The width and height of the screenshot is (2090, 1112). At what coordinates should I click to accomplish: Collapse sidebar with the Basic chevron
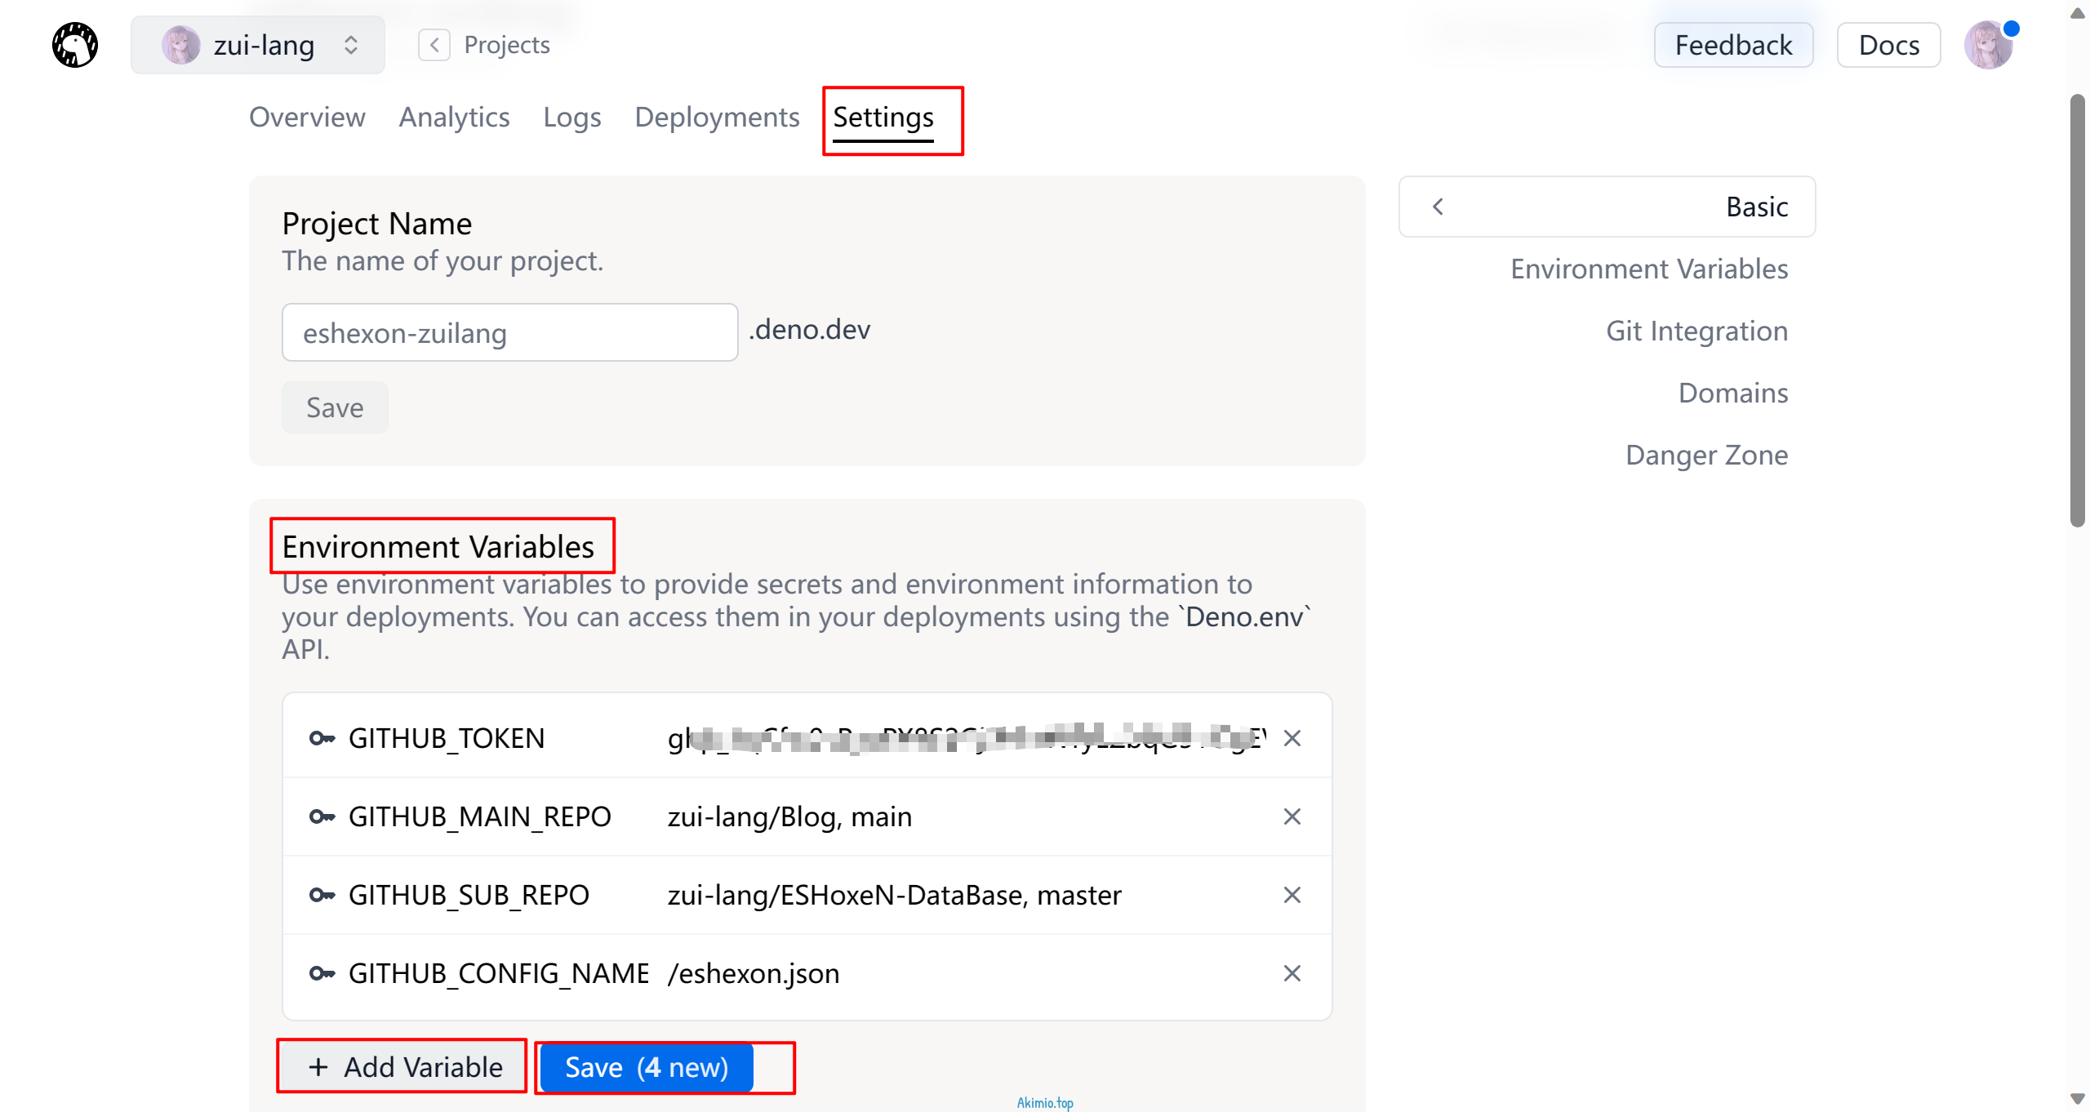click(x=1438, y=207)
